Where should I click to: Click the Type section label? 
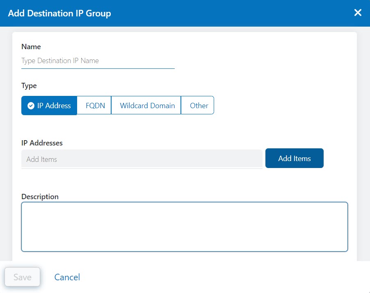[x=29, y=86]
